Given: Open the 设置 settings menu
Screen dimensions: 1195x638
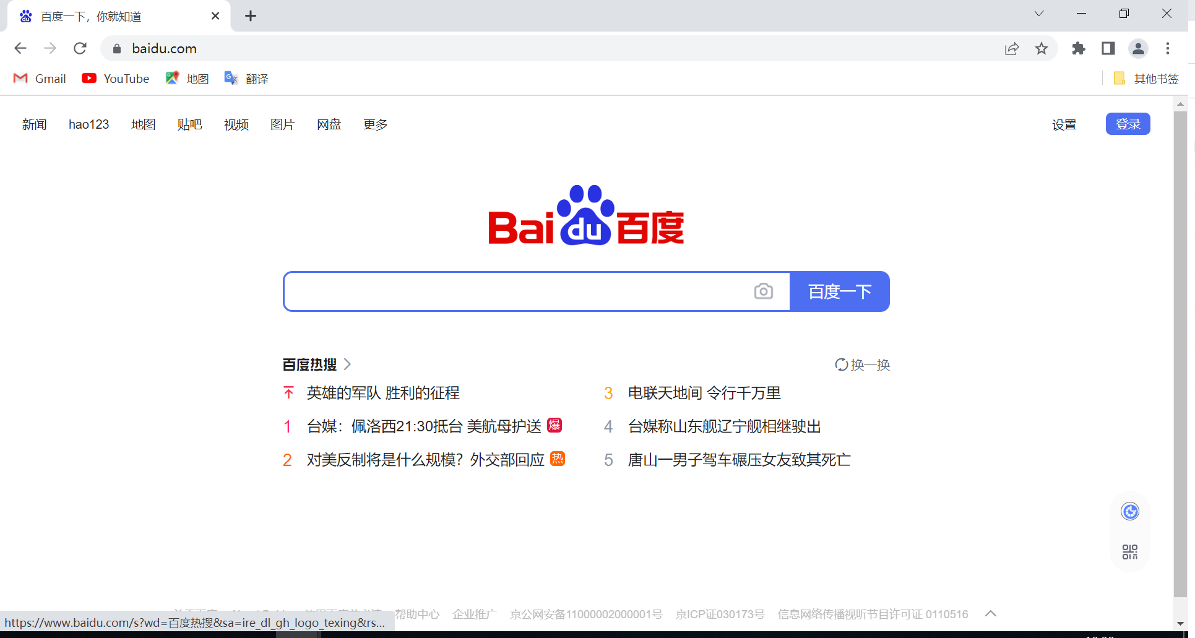Looking at the screenshot, I should click(1064, 124).
